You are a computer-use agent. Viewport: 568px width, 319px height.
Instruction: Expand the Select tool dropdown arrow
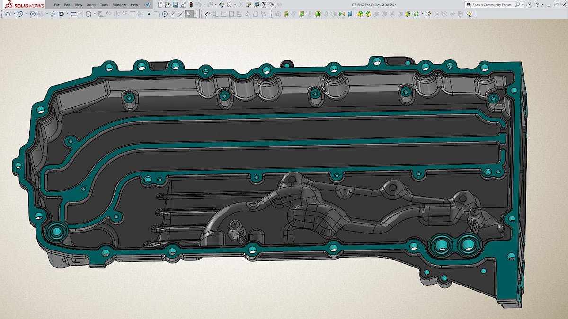pyautogui.click(x=195, y=14)
